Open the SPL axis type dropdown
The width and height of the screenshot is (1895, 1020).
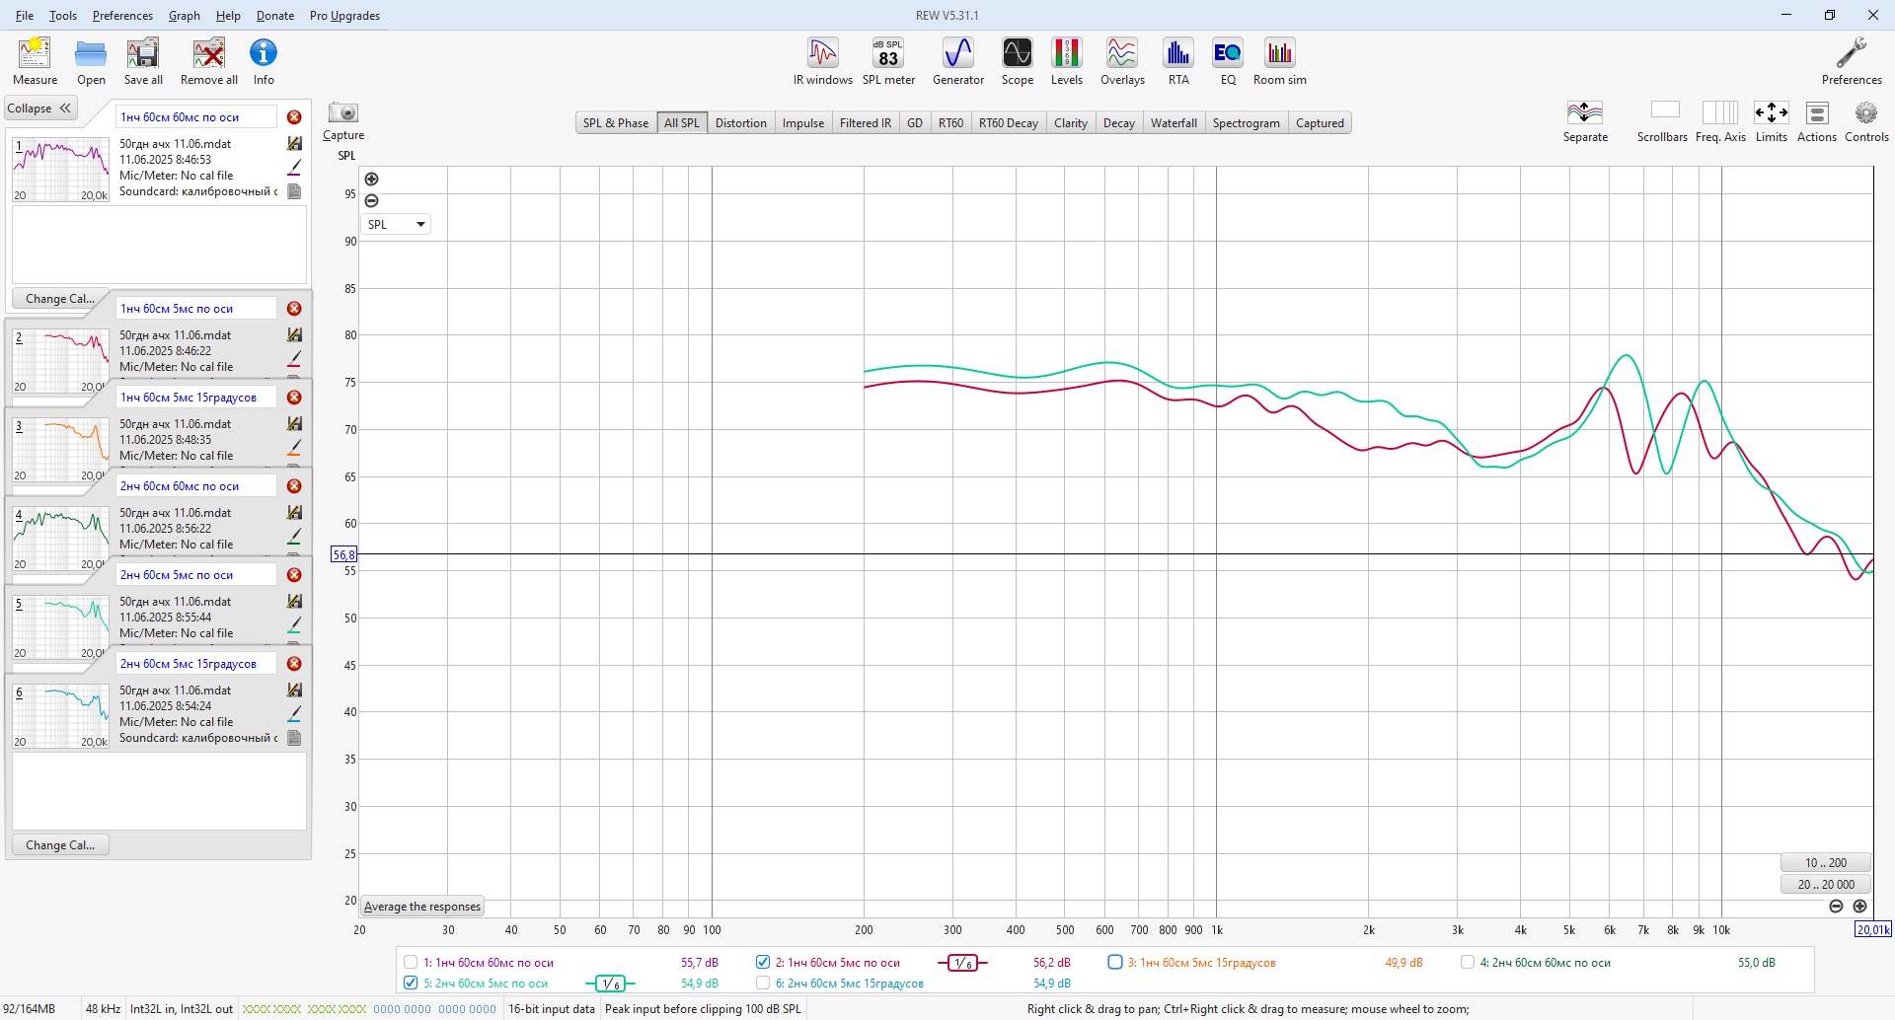click(396, 225)
